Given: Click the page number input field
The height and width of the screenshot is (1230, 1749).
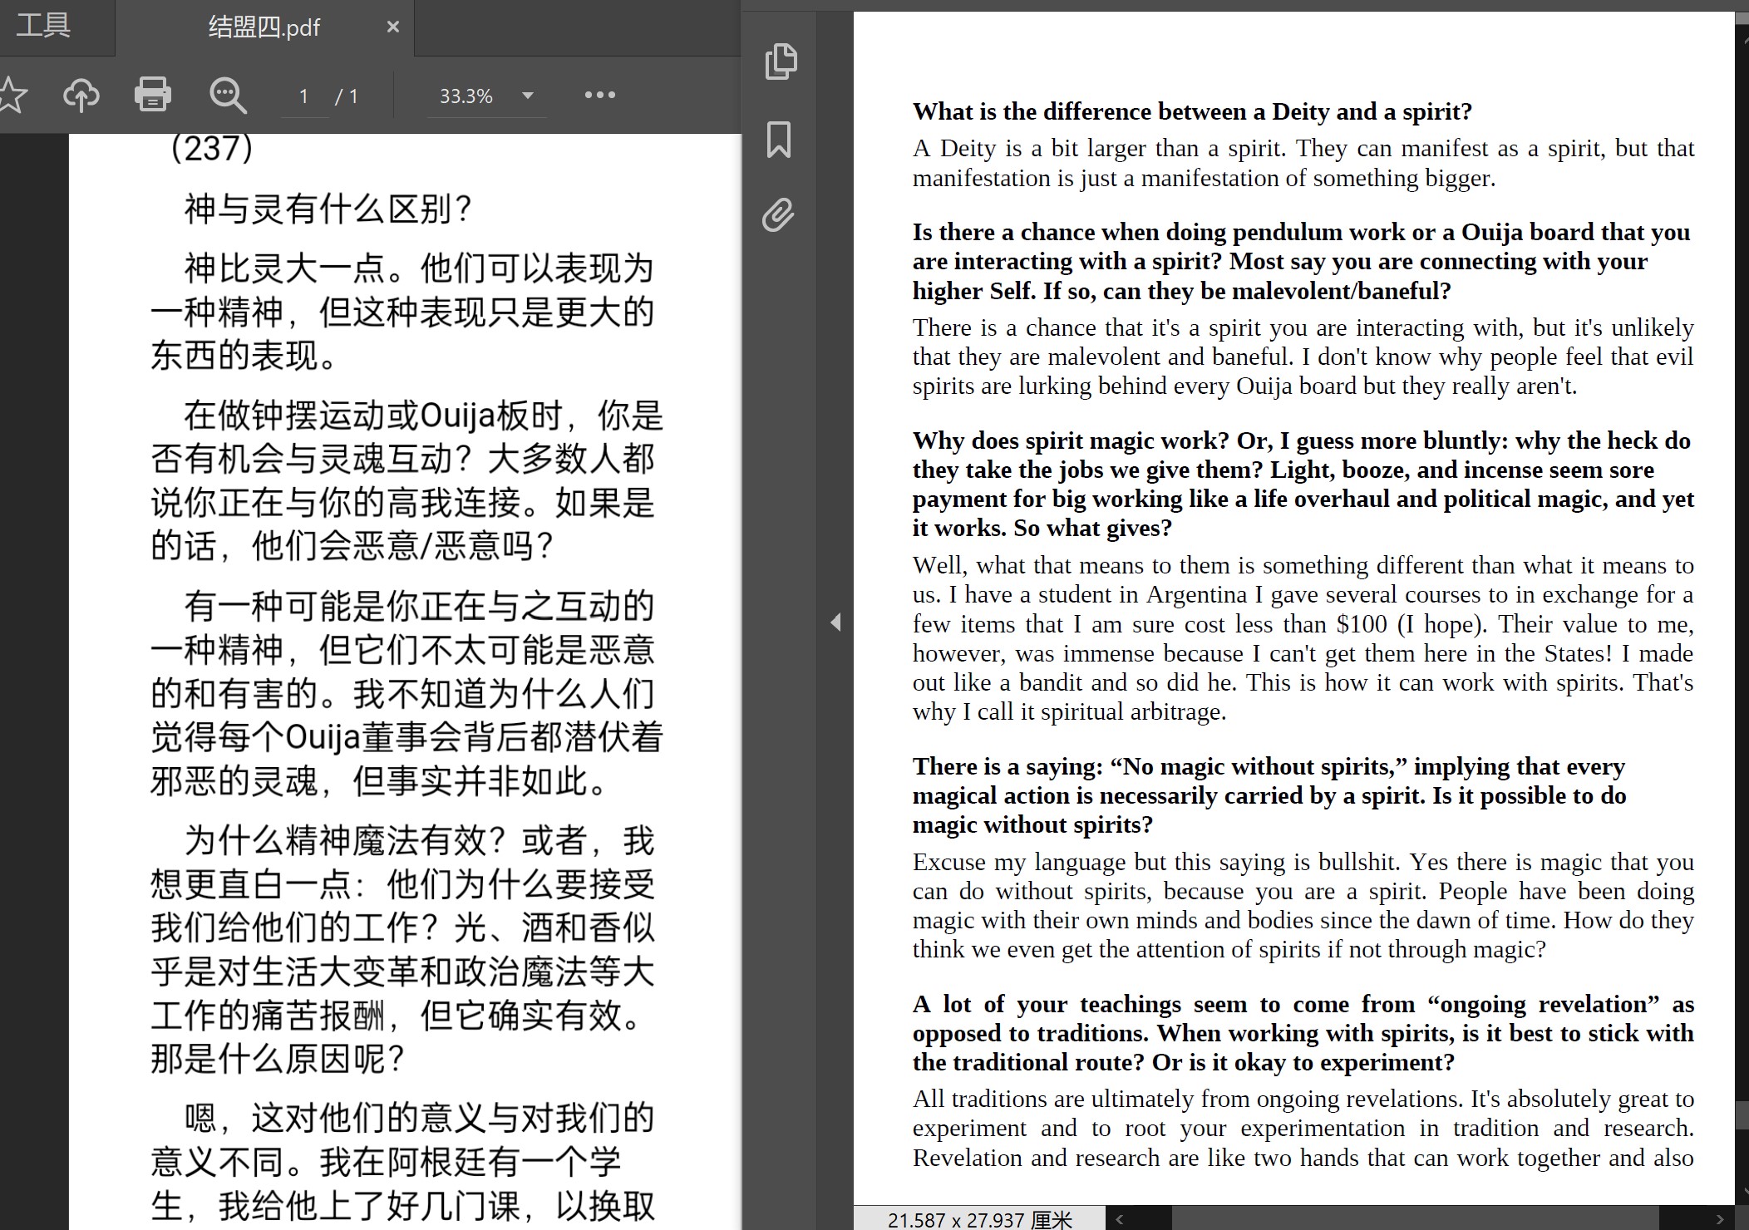Looking at the screenshot, I should tap(304, 96).
